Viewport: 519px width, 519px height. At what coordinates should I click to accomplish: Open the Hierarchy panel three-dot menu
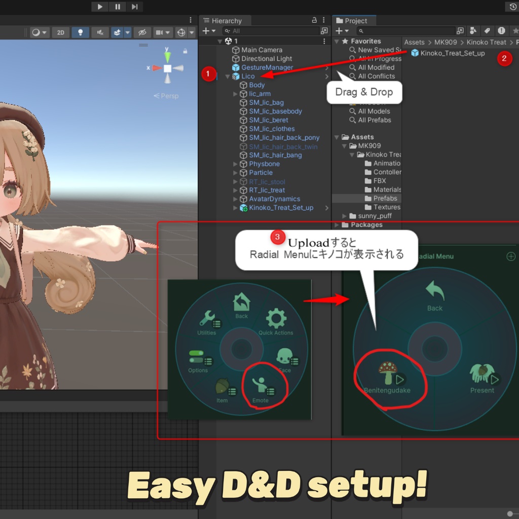(x=324, y=20)
